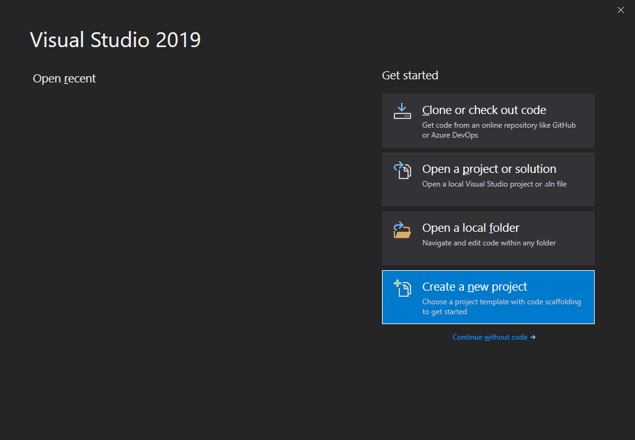This screenshot has height=440, width=635.
Task: Click the Clone or check out code icon
Action: point(402,112)
